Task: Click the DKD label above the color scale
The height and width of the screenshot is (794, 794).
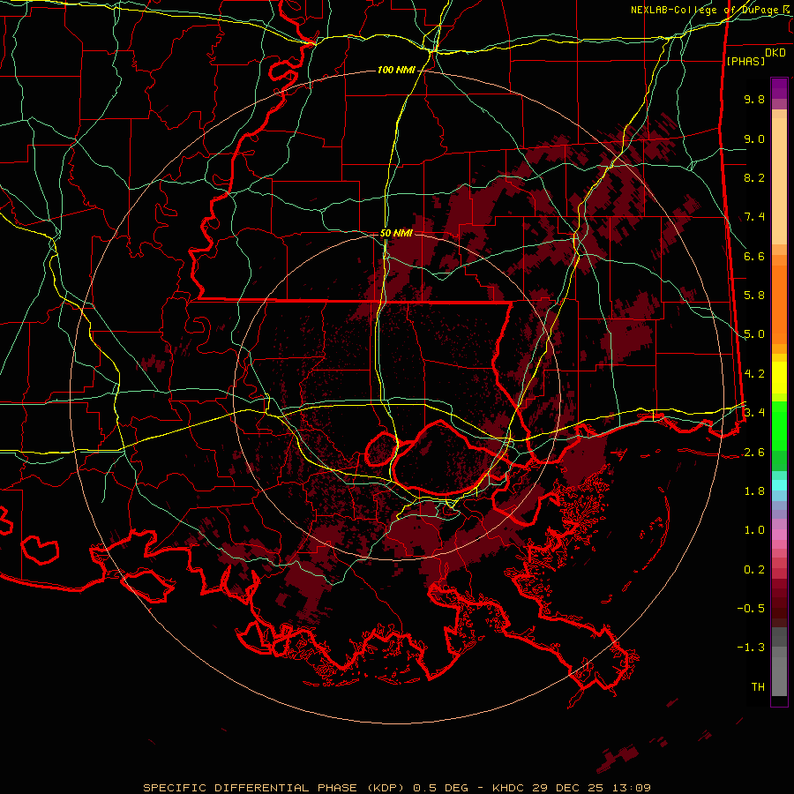Action: click(x=775, y=53)
